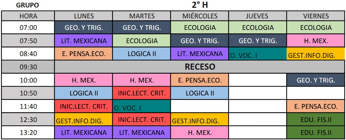Image resolution: width=346 pixels, height=140 pixels.
Task: Select Viernes 07:50 H. MEX. cell
Action: (x=316, y=41)
